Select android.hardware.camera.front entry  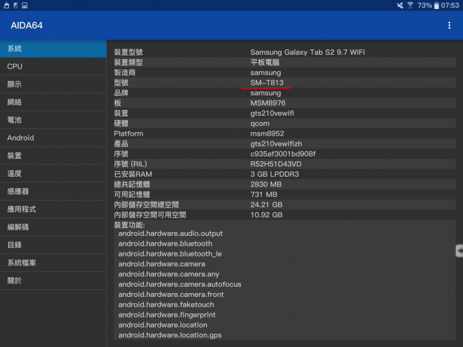[171, 294]
